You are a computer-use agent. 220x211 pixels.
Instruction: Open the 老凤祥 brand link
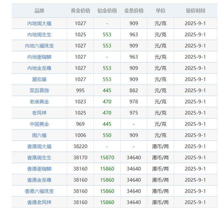point(39,113)
